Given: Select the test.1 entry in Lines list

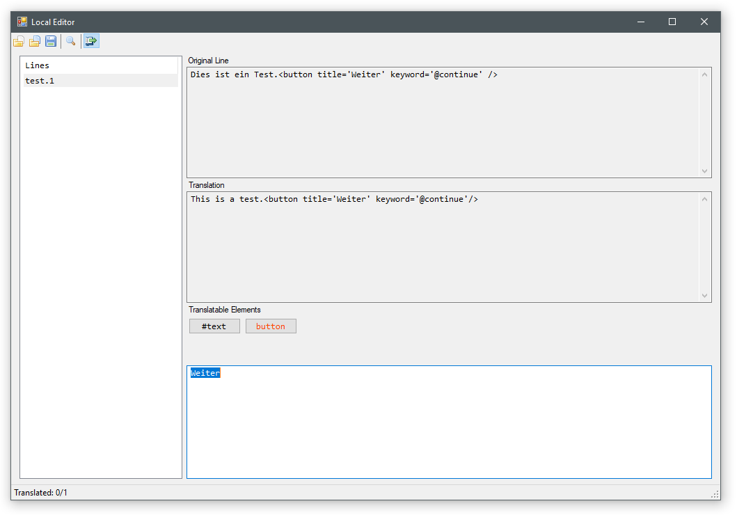Looking at the screenshot, I should (40, 81).
